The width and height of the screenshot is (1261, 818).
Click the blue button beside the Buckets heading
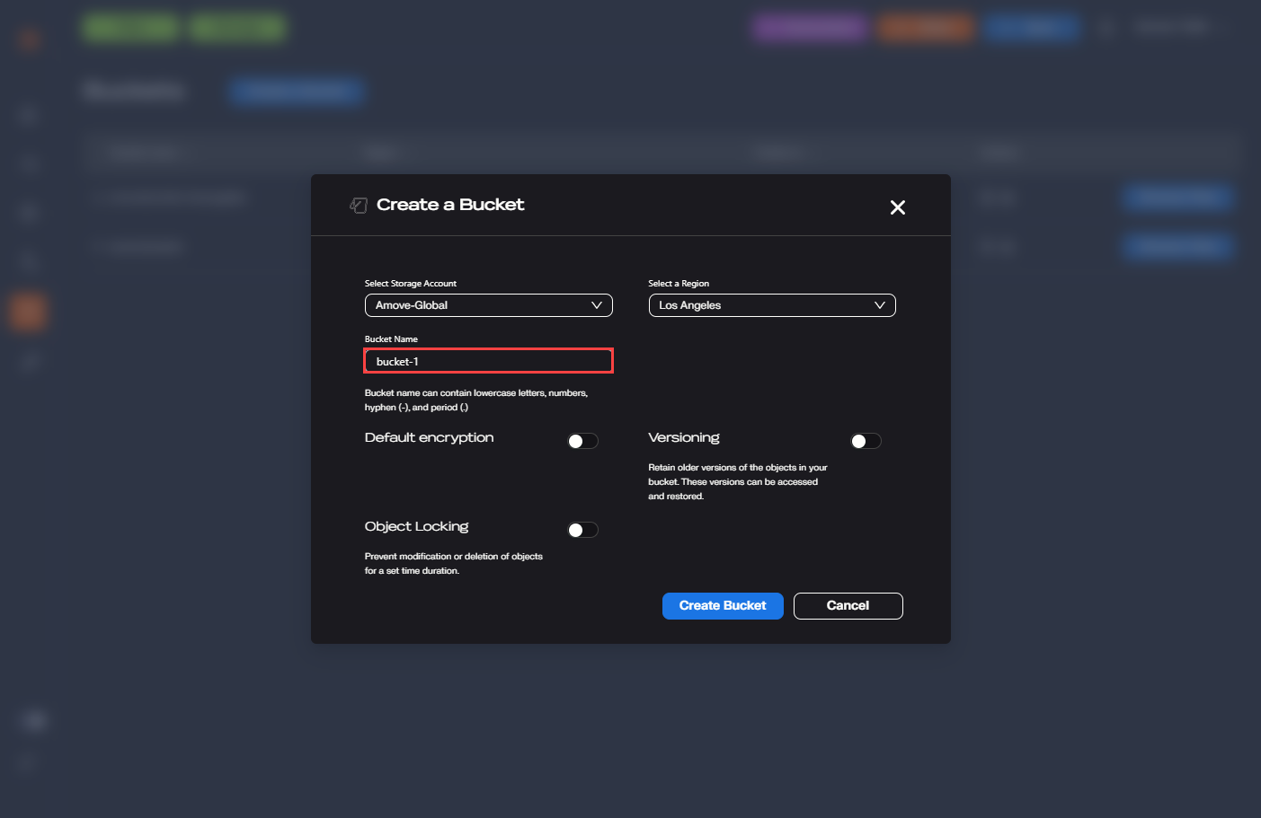296,91
